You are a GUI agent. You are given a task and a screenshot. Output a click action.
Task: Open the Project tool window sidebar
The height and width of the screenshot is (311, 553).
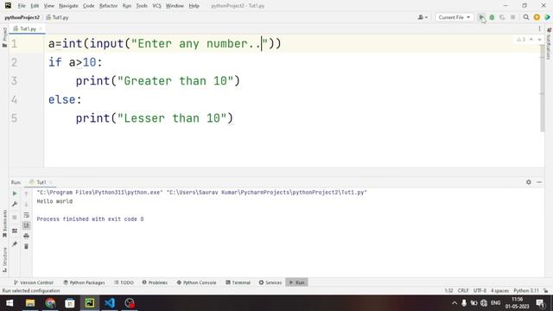click(4, 37)
